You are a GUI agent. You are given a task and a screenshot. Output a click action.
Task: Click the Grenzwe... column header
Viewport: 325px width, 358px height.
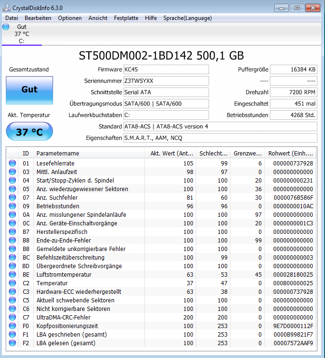pos(248,153)
